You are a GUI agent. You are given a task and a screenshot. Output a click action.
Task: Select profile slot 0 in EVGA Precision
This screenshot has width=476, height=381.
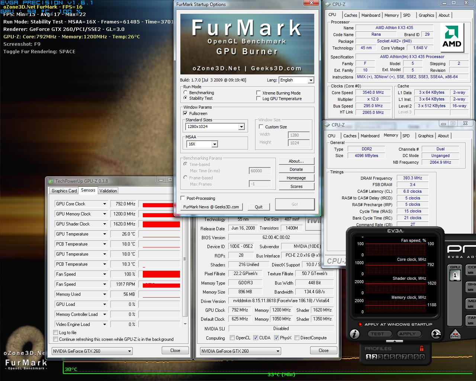pos(422,357)
